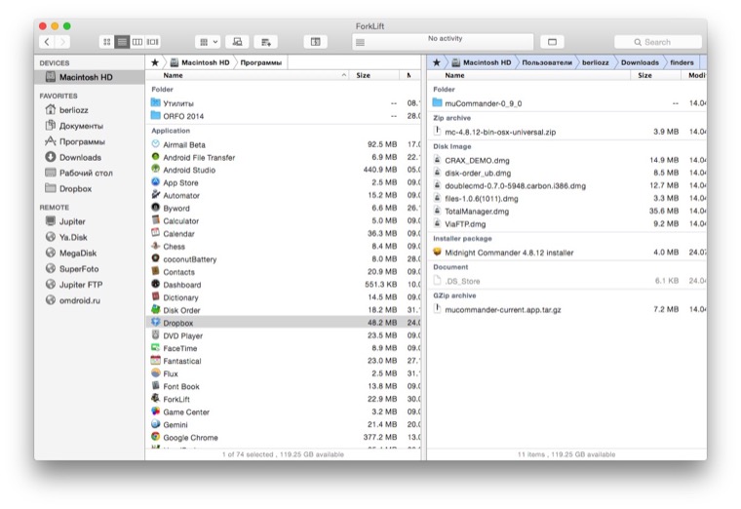Image resolution: width=741 pixels, height=509 pixels.
Task: Select Disk Order application
Action: coord(283,310)
